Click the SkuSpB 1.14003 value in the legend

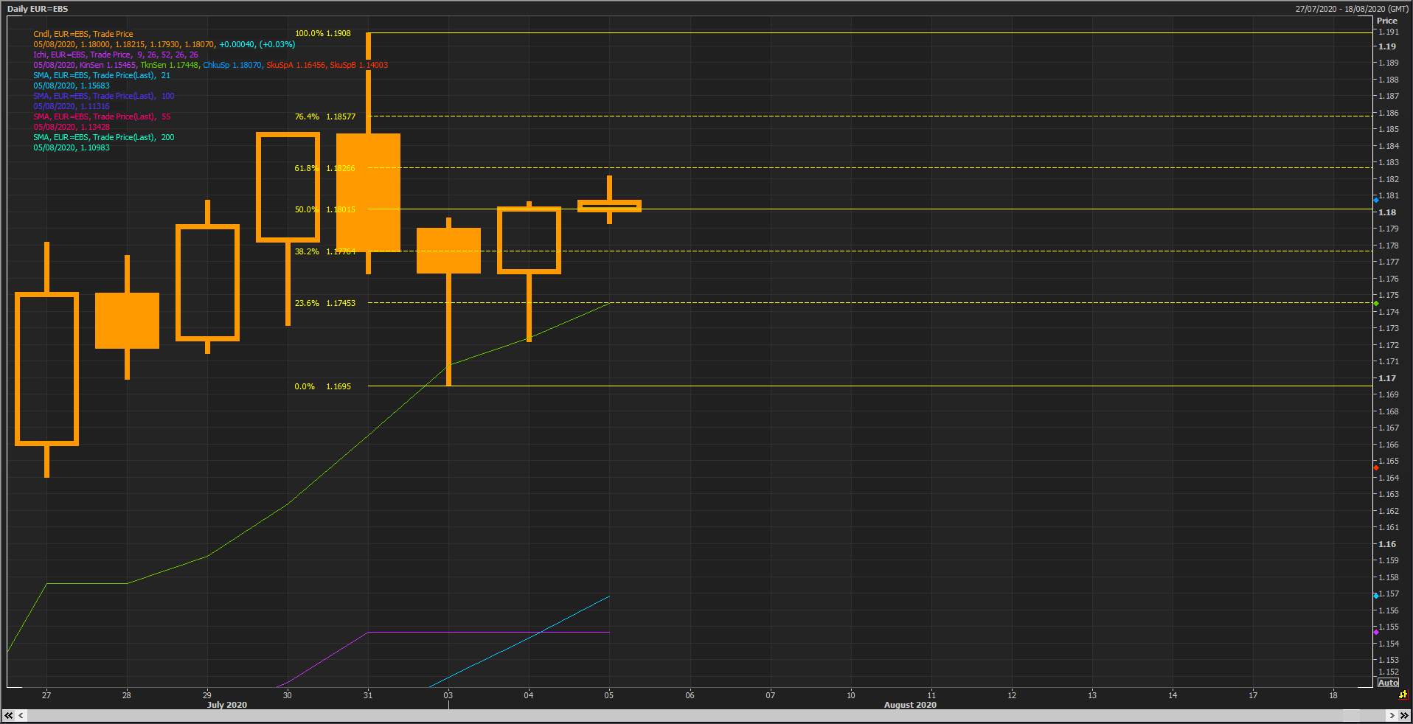(358, 65)
